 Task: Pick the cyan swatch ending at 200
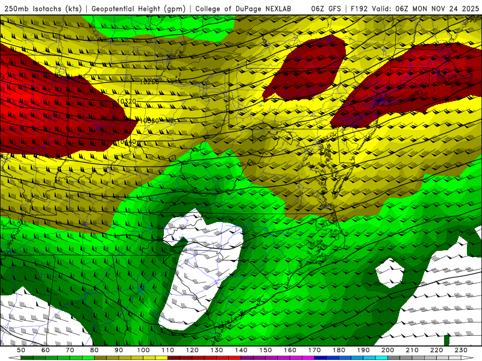pyautogui.click(x=381, y=358)
